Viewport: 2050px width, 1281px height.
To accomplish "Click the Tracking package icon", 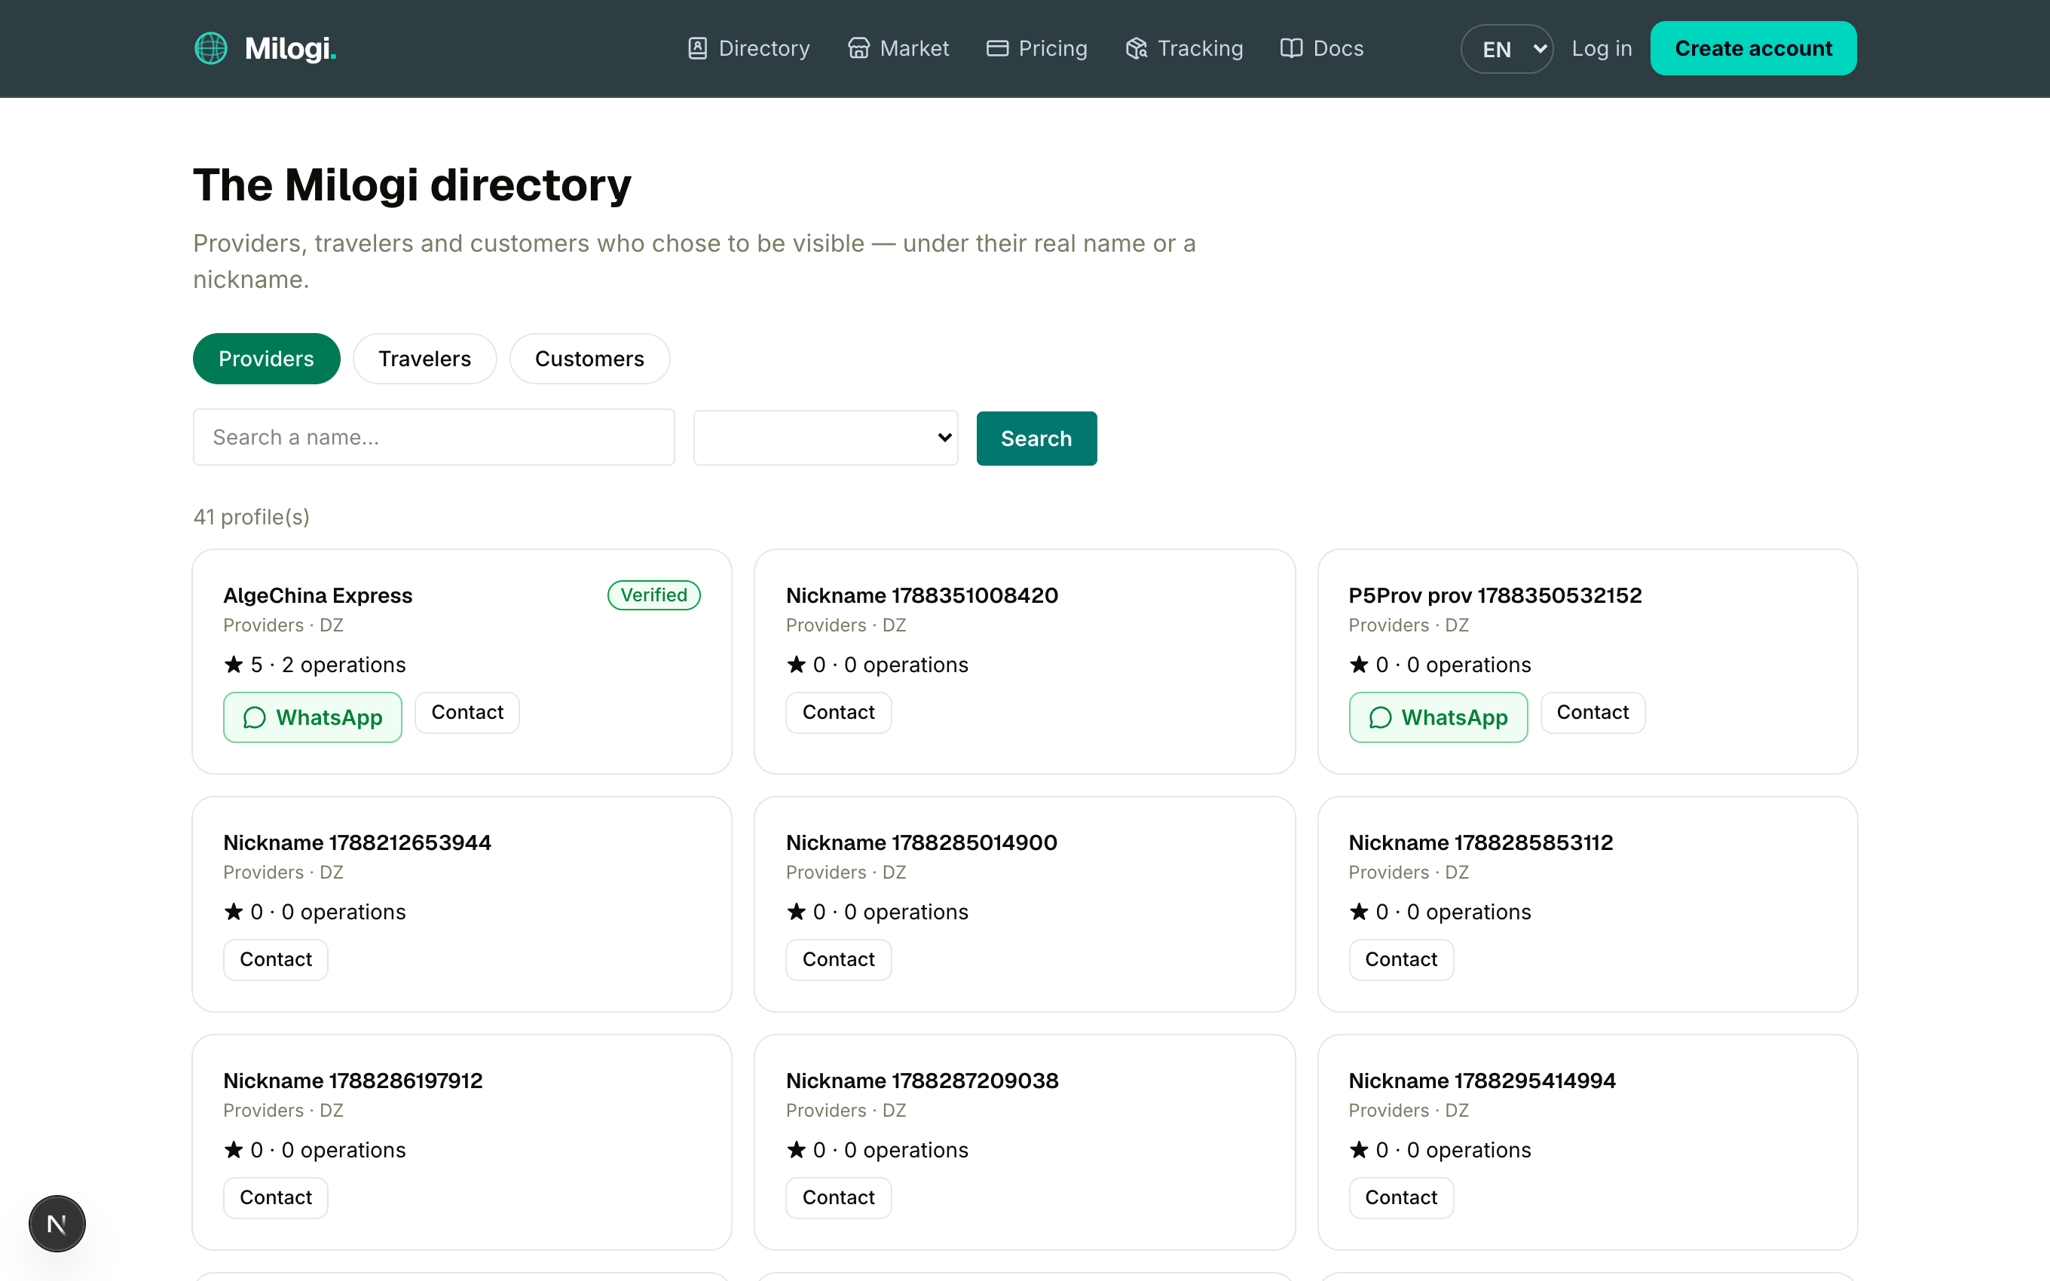I will tap(1136, 48).
